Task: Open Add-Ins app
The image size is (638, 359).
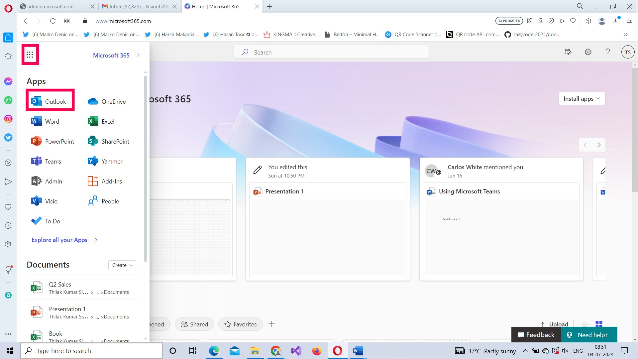Action: (x=105, y=181)
